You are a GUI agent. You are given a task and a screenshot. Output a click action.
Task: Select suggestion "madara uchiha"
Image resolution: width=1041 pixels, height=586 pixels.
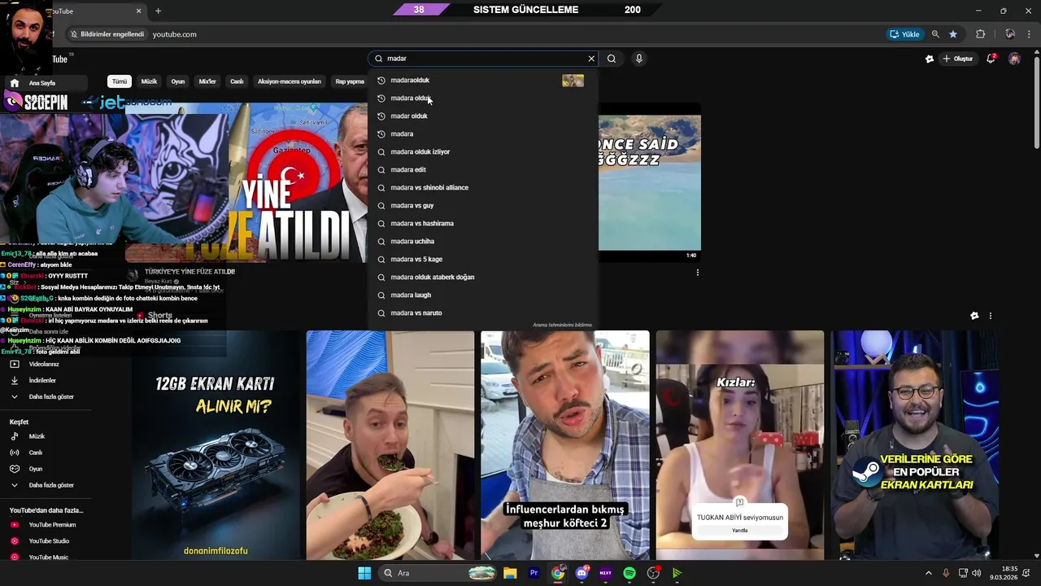(x=483, y=241)
